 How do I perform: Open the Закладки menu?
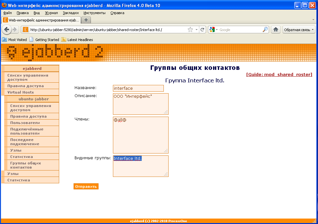point(71,13)
